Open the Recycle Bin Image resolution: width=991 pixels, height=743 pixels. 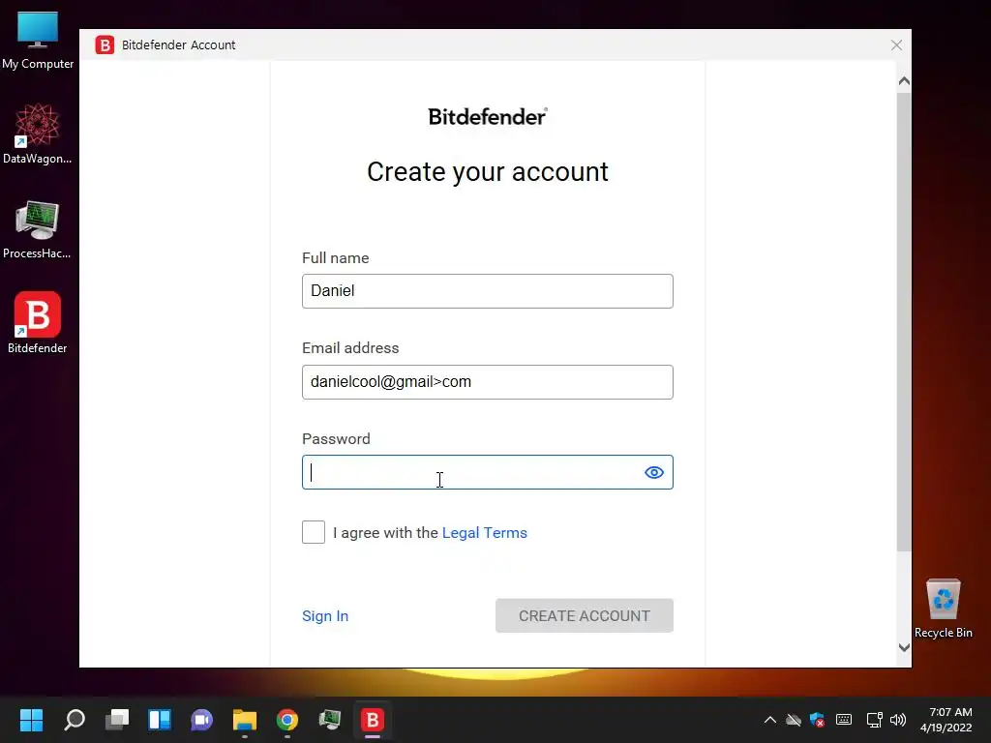tap(943, 609)
